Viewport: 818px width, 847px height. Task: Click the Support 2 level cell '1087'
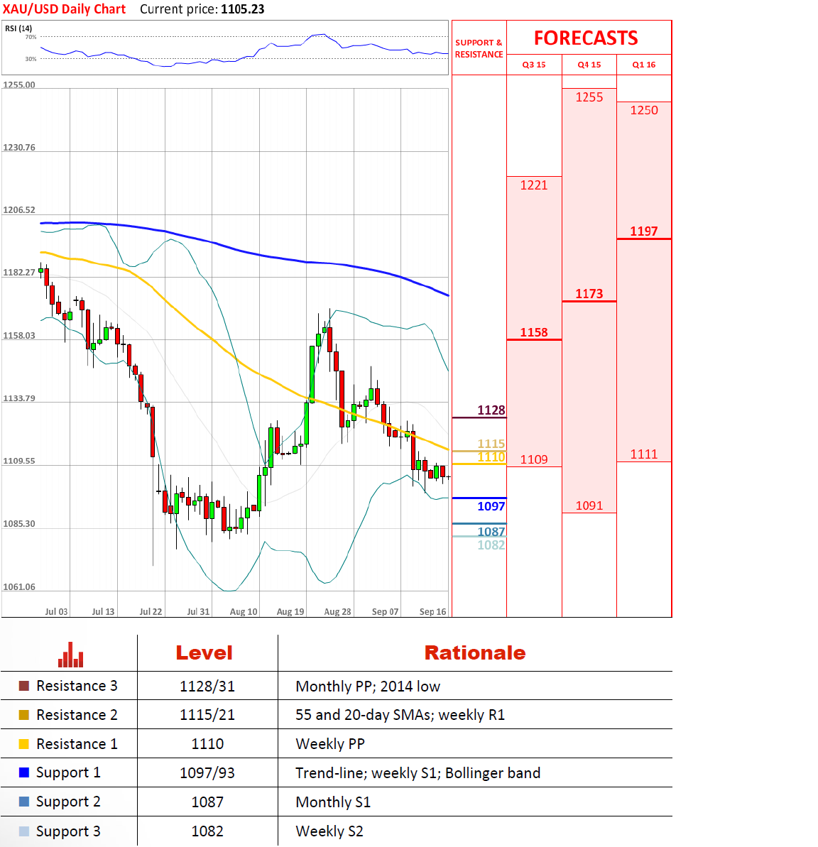tap(207, 802)
